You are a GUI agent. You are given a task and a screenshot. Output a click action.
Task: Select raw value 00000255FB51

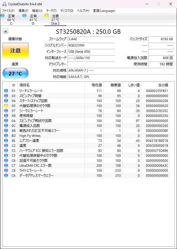click(157, 91)
